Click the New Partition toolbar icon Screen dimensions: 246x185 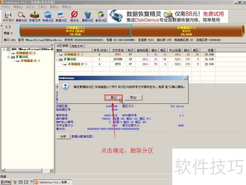(61, 17)
